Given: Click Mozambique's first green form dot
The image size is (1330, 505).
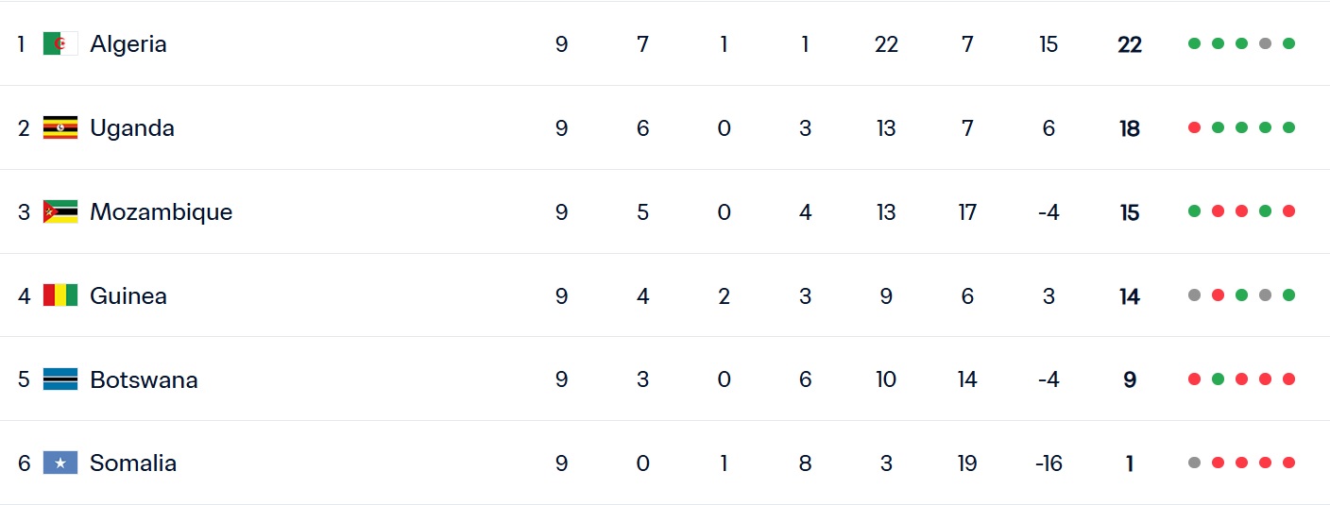Looking at the screenshot, I should coord(1195,211).
